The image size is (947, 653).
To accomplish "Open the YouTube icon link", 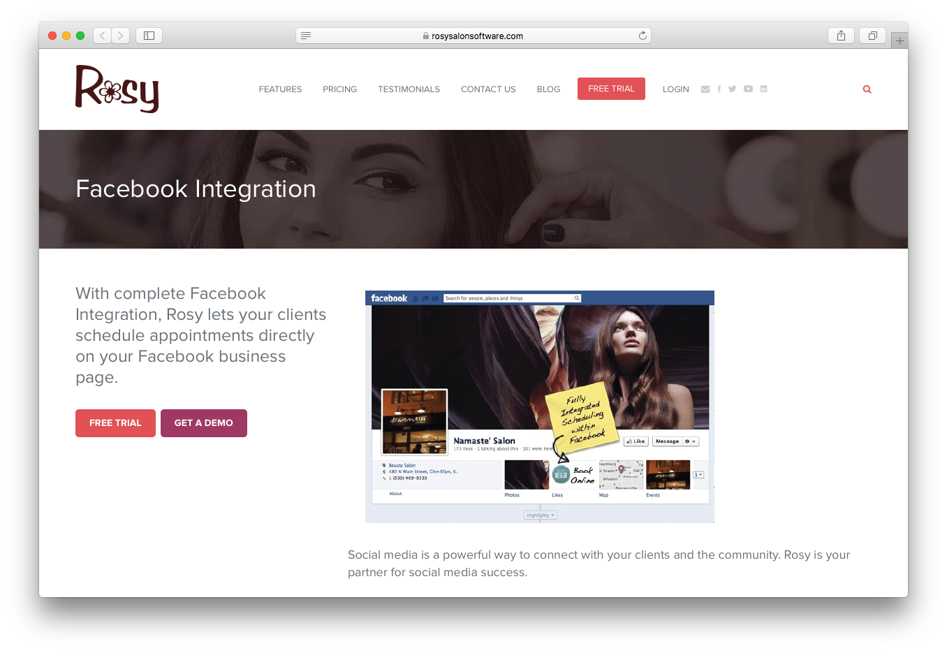I will tap(748, 89).
